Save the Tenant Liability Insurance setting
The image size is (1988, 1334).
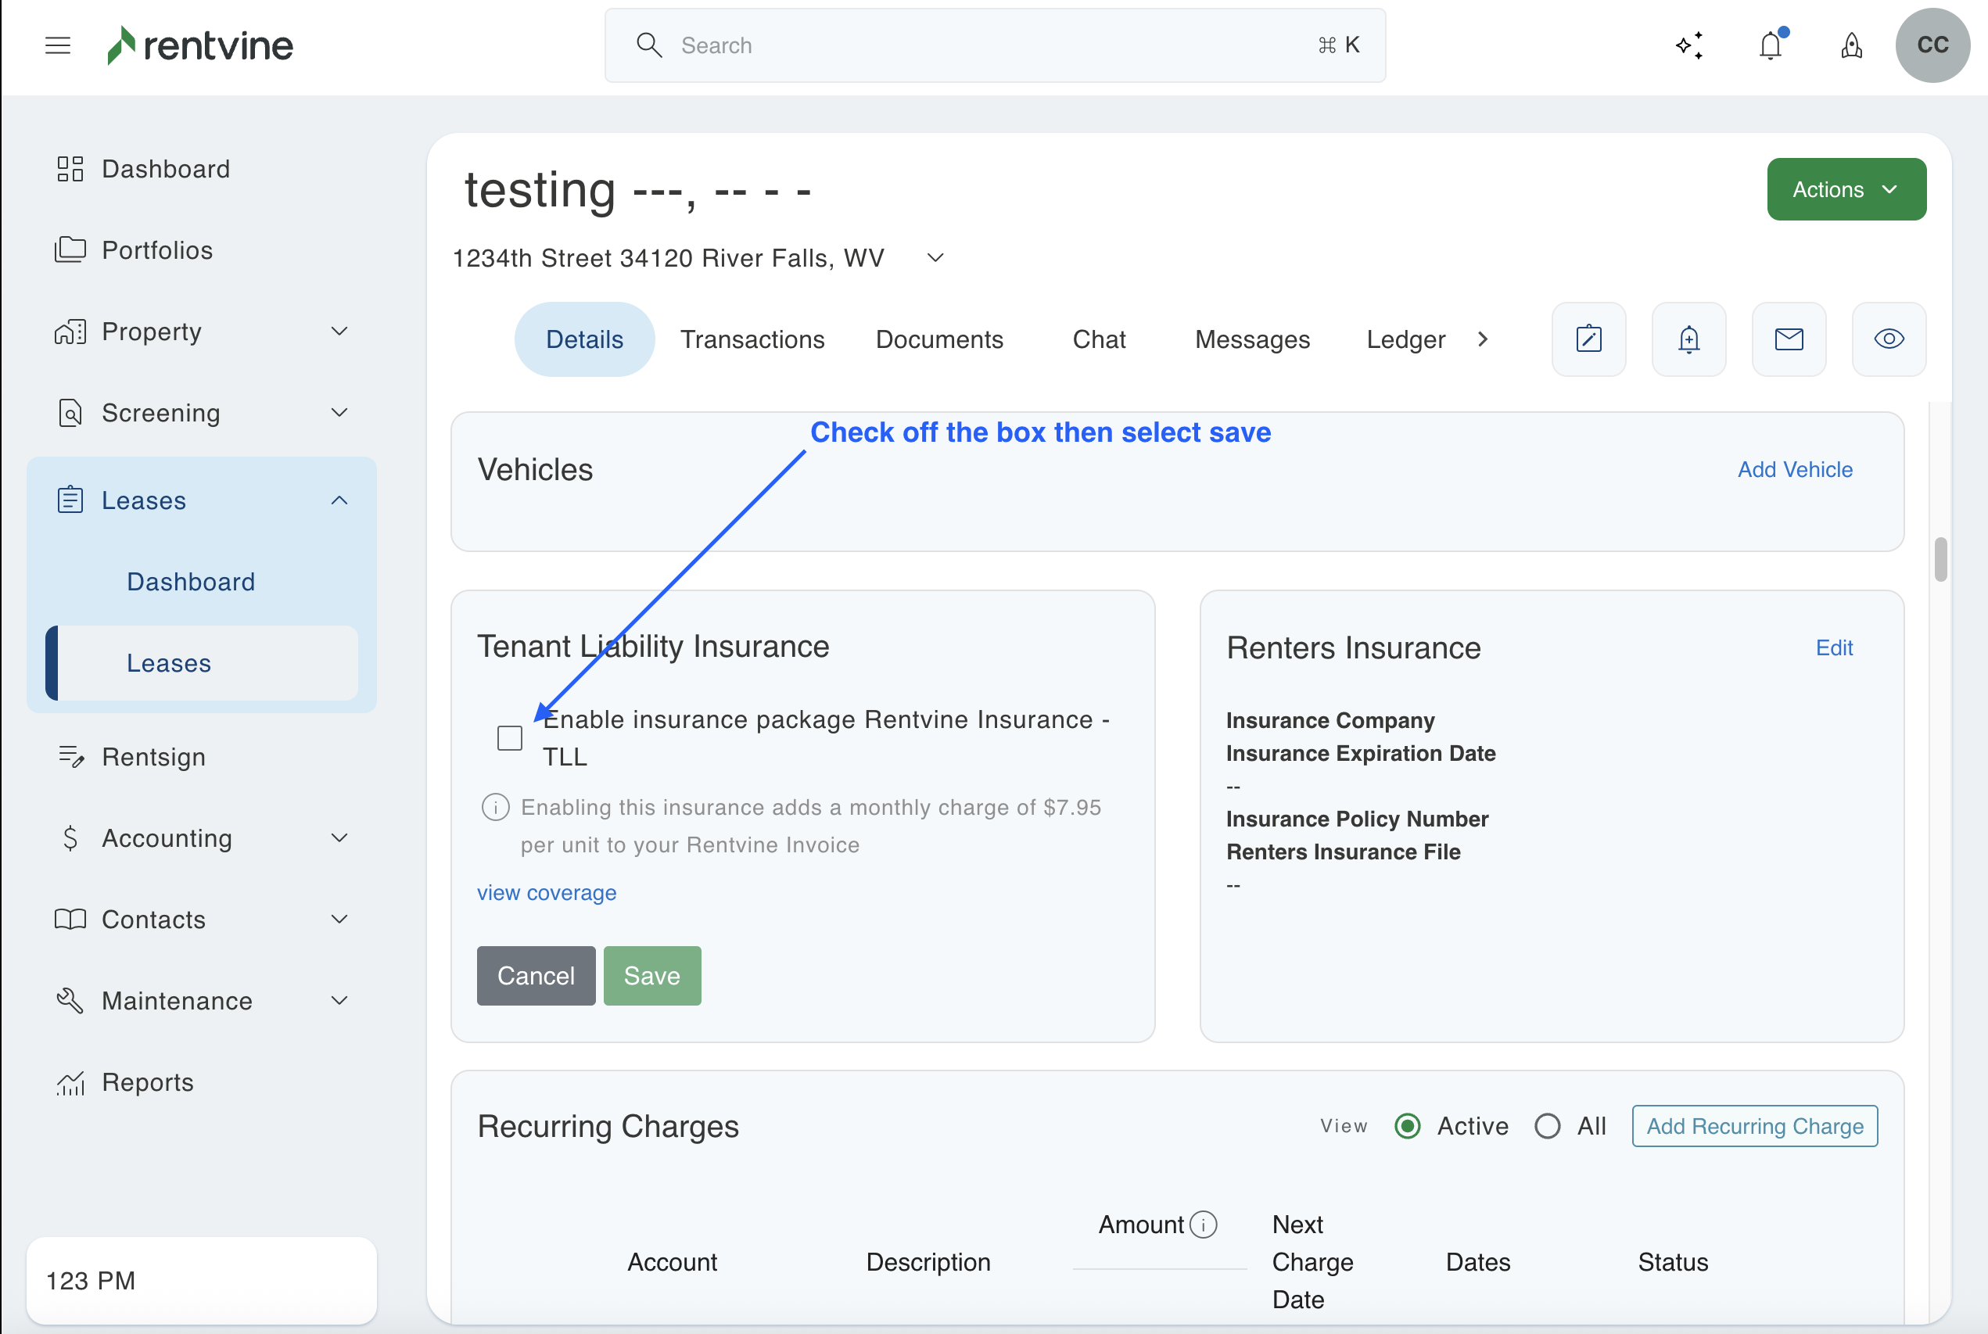(651, 976)
